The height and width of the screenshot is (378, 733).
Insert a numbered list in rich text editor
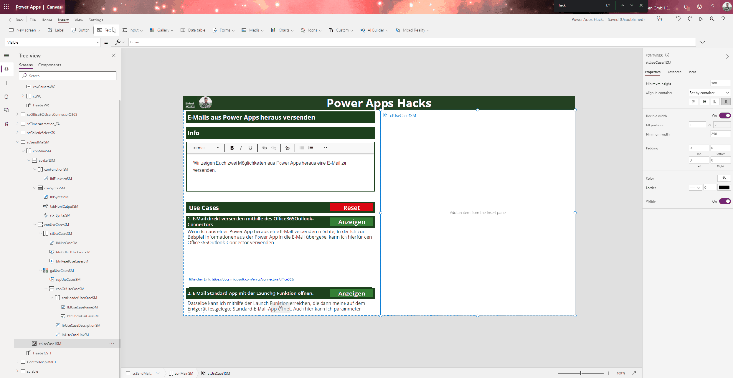[x=311, y=148]
